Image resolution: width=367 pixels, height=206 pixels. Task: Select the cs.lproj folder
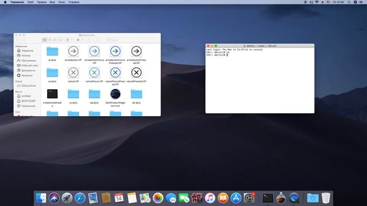tap(73, 94)
